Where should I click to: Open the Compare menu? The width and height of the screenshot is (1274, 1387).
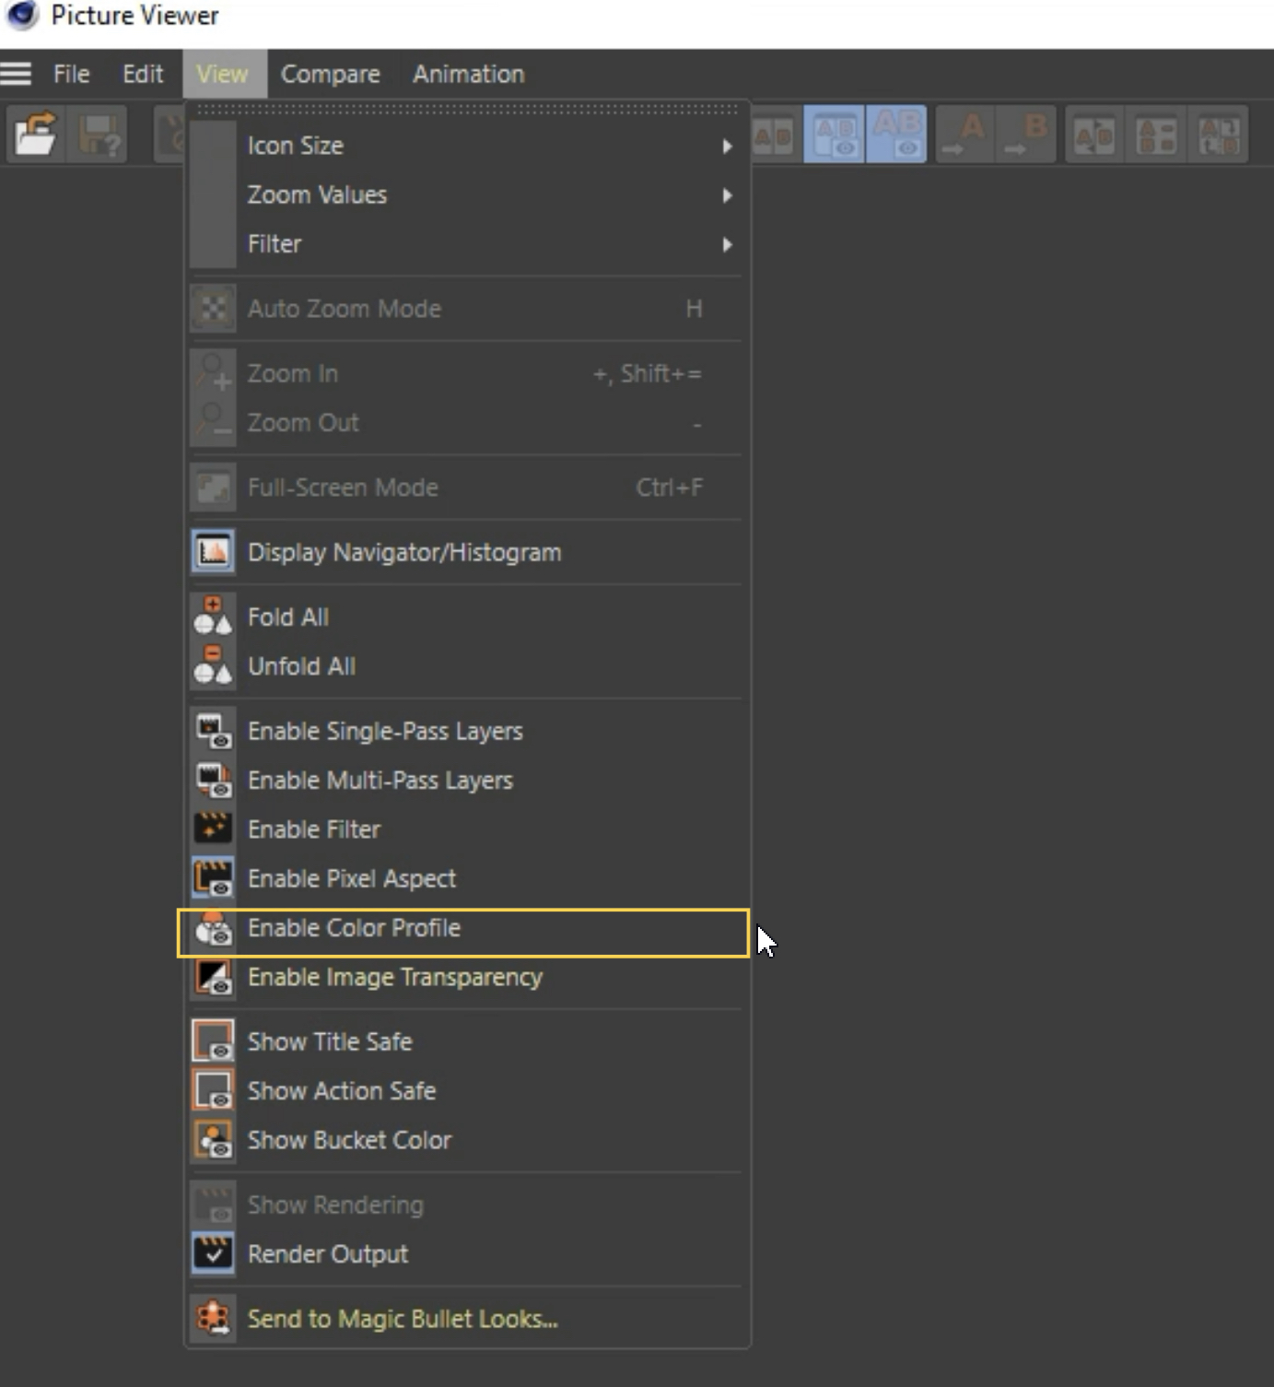pyautogui.click(x=330, y=74)
